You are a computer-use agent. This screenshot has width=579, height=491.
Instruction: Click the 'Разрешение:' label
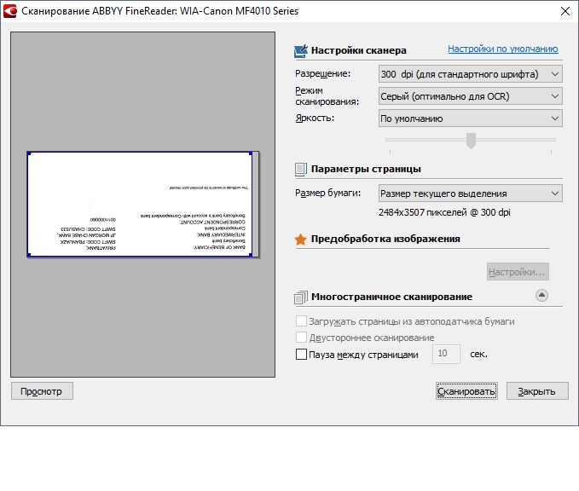point(322,74)
